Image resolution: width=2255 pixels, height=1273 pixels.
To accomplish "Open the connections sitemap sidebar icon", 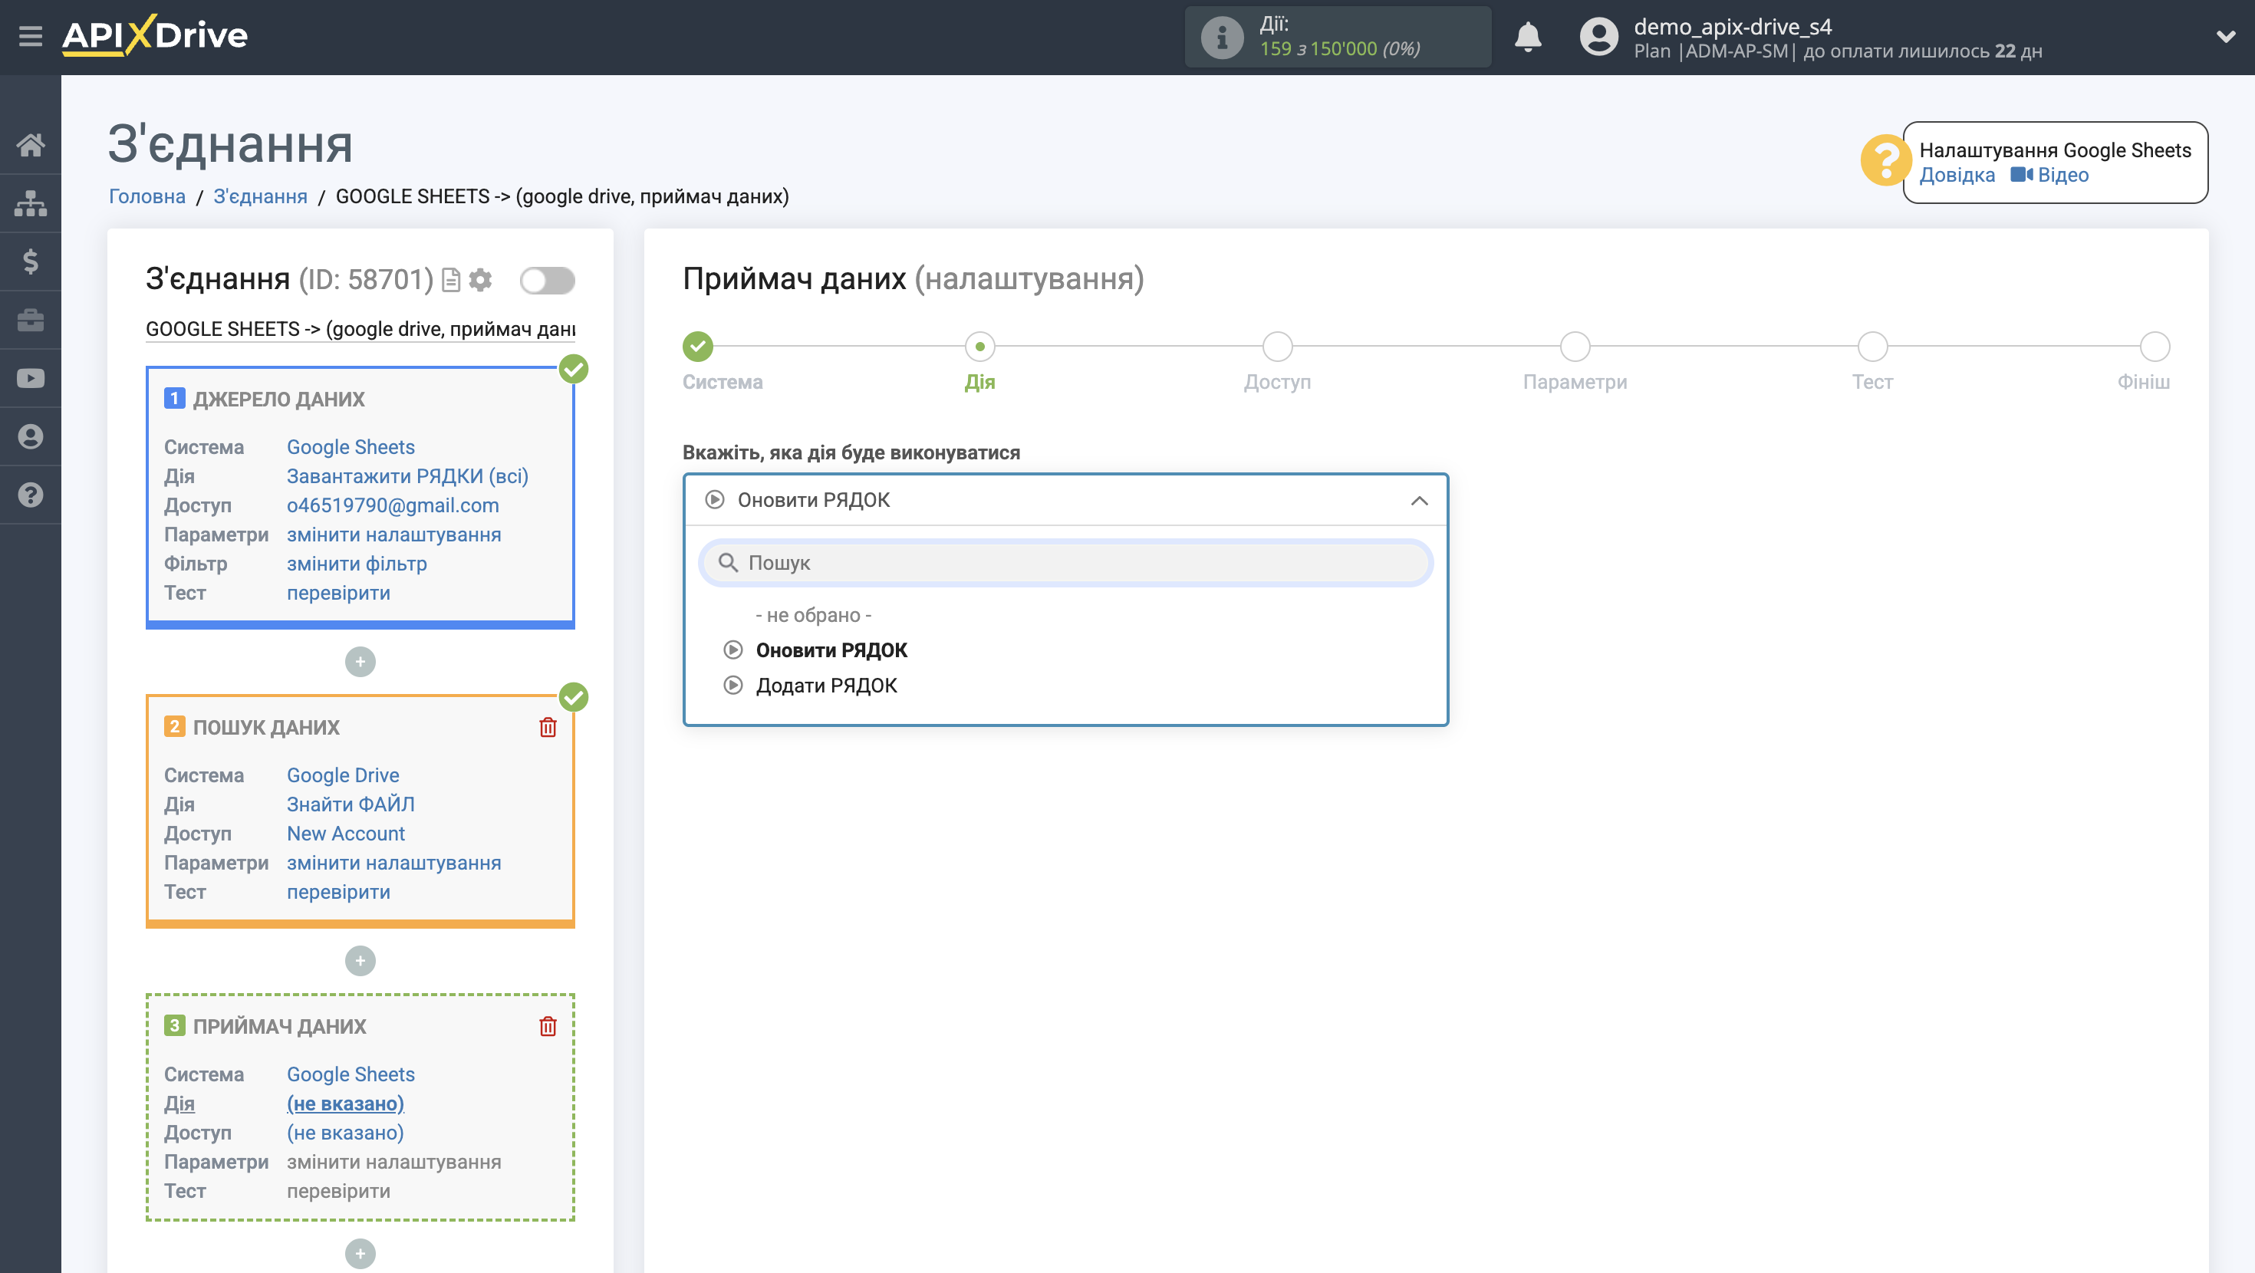I will coord(31,203).
